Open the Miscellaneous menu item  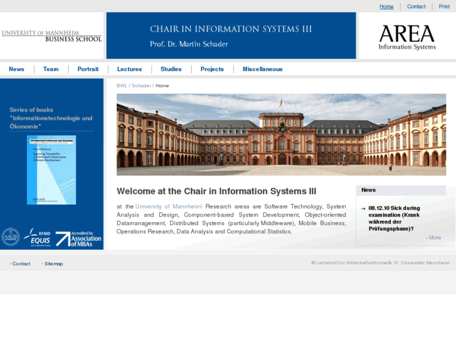point(263,69)
